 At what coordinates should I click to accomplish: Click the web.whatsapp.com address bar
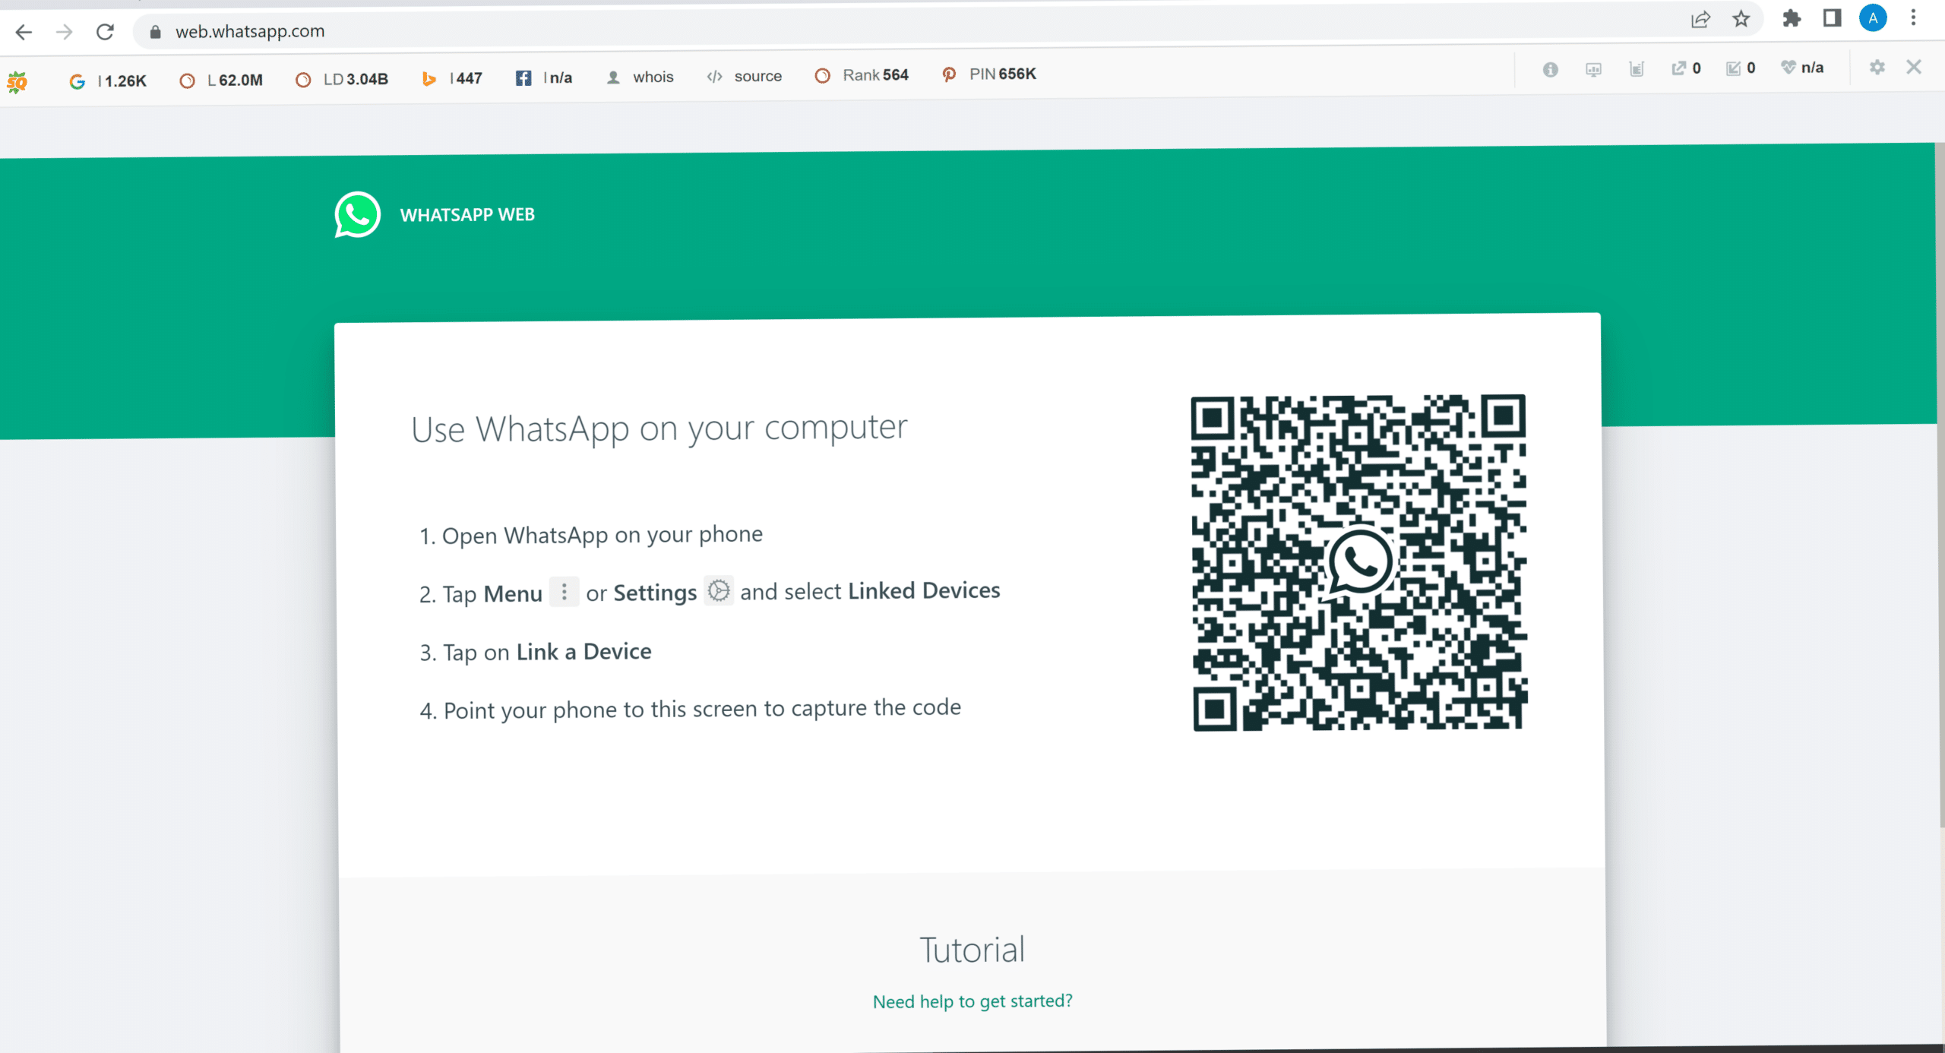click(x=251, y=31)
